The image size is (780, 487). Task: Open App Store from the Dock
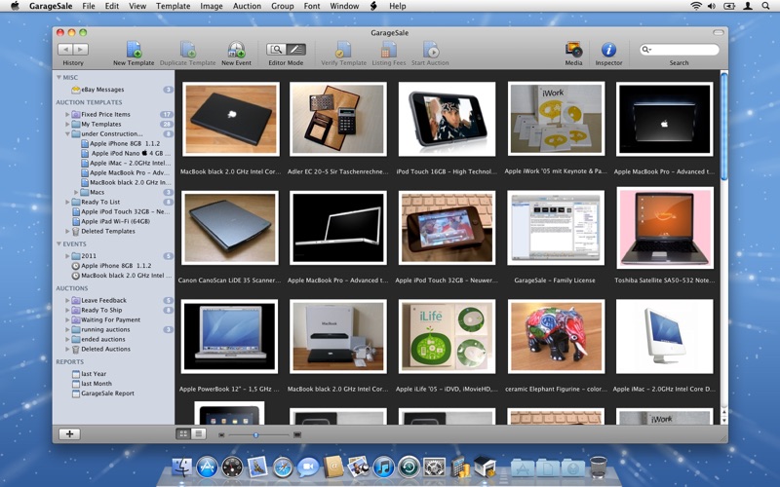[x=207, y=468]
